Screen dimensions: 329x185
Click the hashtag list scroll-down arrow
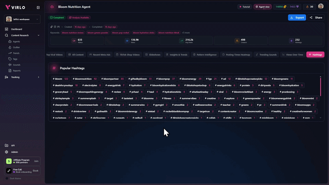320,118
